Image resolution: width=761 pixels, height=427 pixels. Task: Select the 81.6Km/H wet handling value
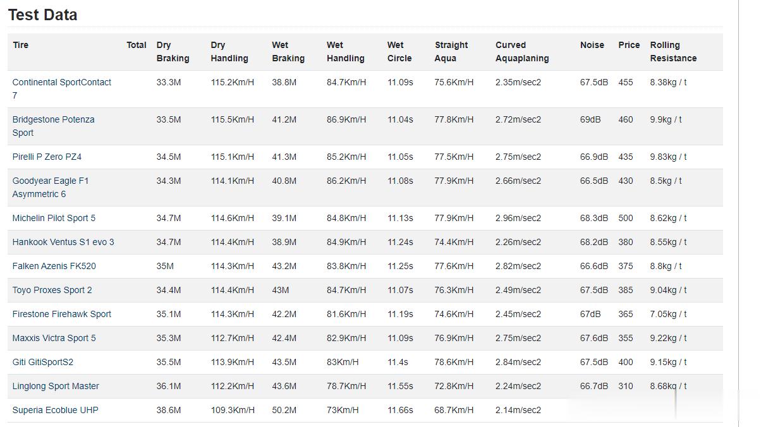pos(346,314)
